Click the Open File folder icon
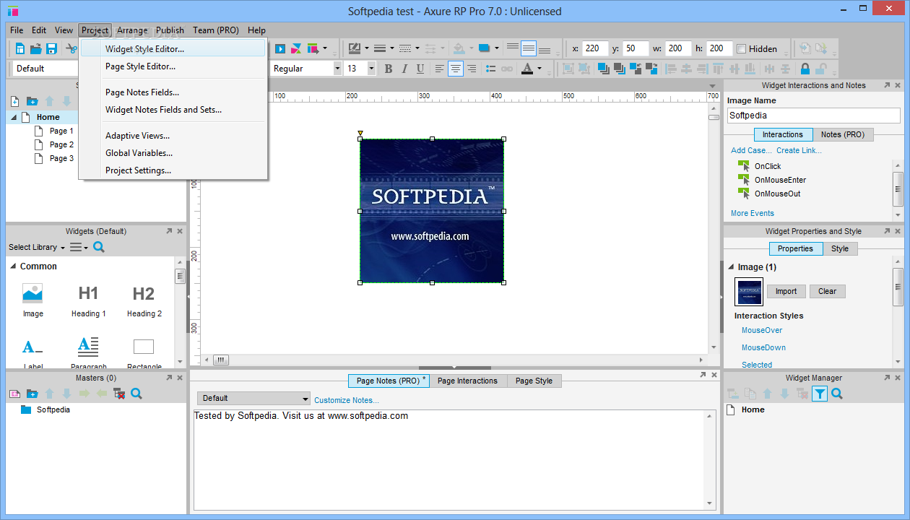Viewport: 910px width, 520px height. 35,48
